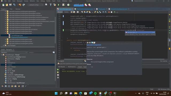Click the Clean and Build icon
The height and width of the screenshot is (96, 171).
(x=55, y=5)
